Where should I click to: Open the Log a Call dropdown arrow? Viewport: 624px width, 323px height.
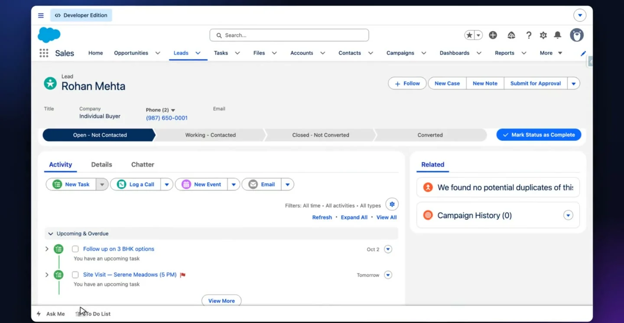pos(167,184)
